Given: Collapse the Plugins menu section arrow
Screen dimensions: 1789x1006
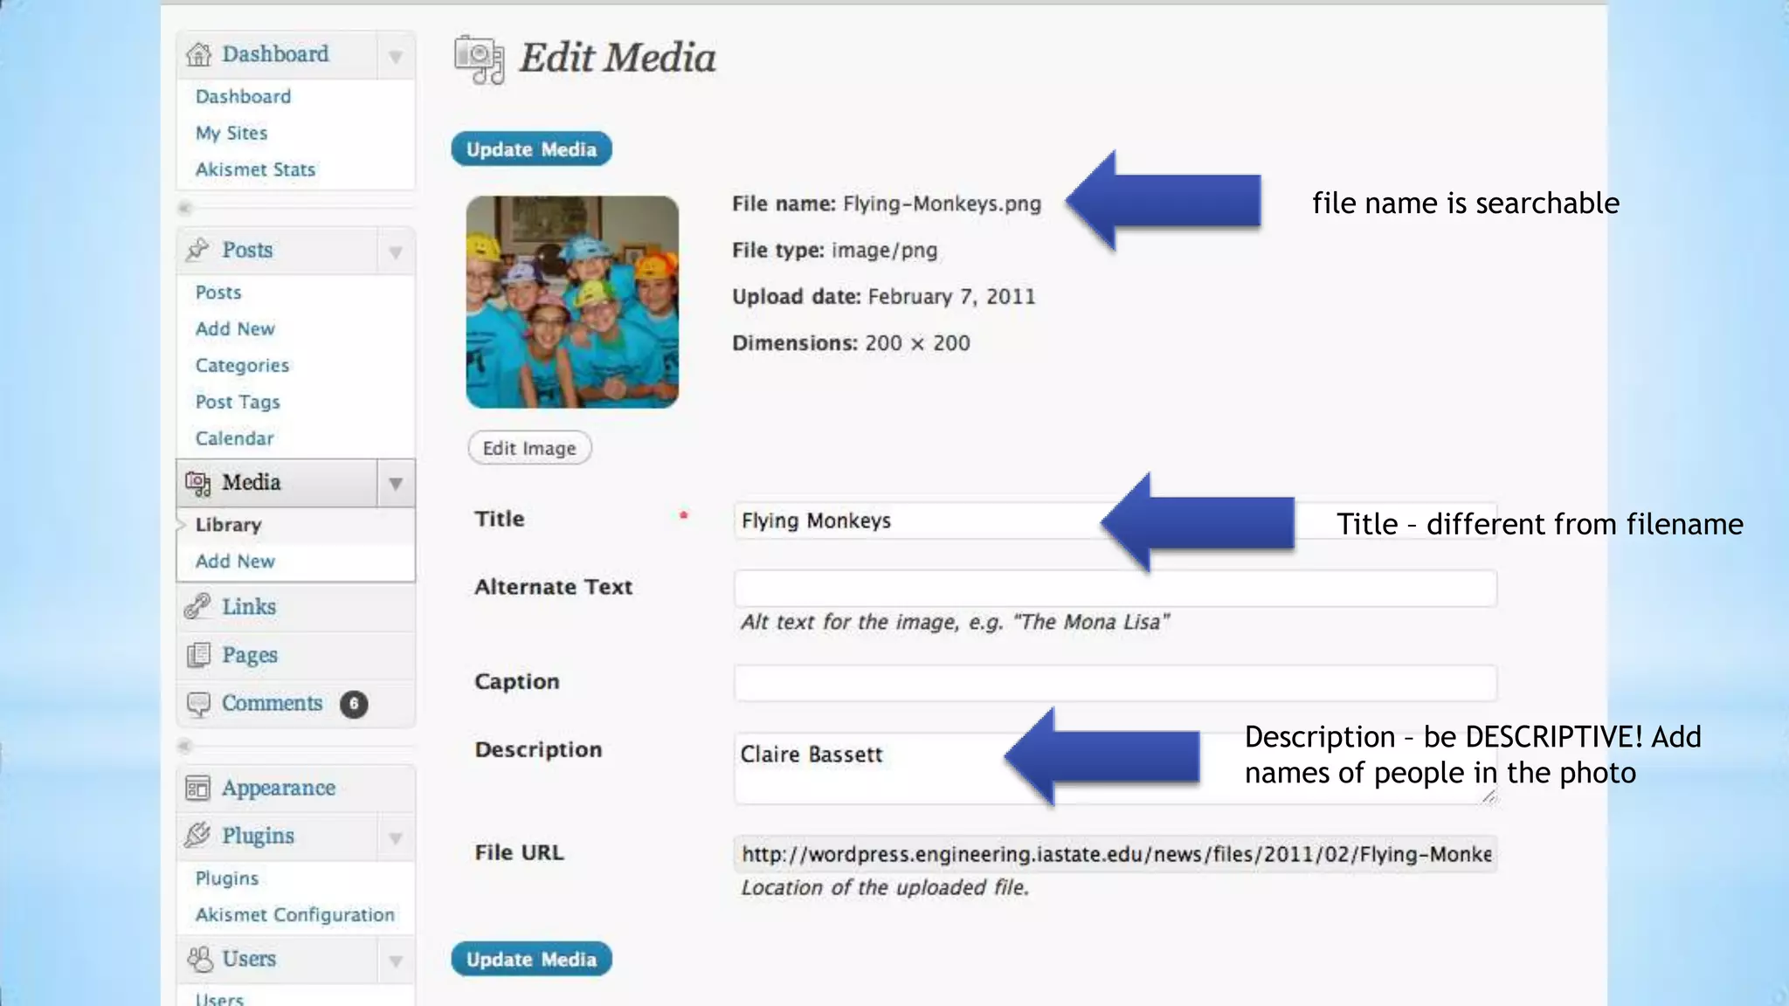Looking at the screenshot, I should (x=396, y=837).
